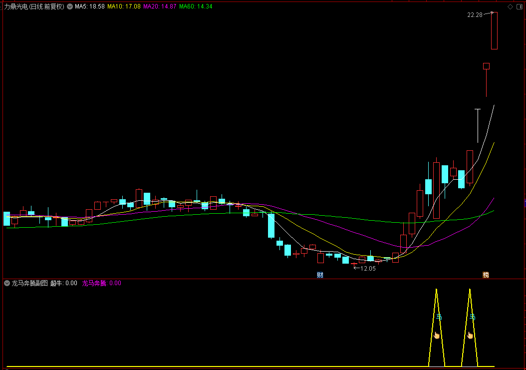This screenshot has width=526, height=370.
Task: Click the 龙马奔腾副图 indicator name
Action: click(x=30, y=283)
